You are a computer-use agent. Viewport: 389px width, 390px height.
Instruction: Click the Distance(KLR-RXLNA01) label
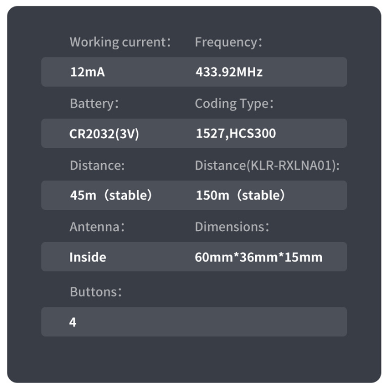coord(267,165)
